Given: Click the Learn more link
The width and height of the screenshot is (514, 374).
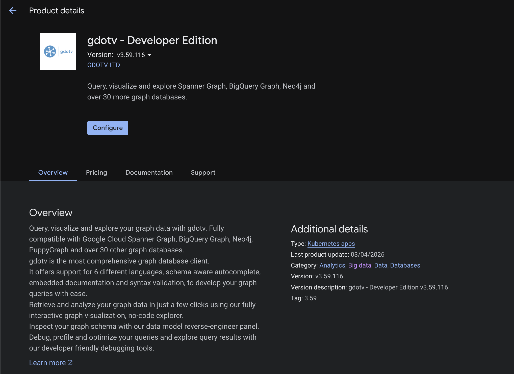Looking at the screenshot, I should pyautogui.click(x=47, y=362).
